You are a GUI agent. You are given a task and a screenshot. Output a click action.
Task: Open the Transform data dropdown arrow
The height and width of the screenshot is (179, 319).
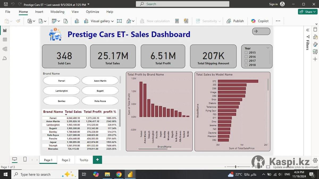(x=58, y=21)
